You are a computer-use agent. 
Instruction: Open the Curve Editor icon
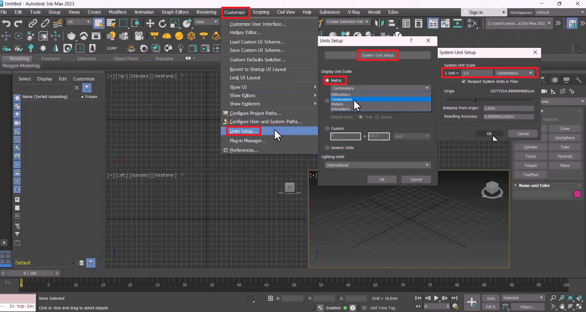445,24
